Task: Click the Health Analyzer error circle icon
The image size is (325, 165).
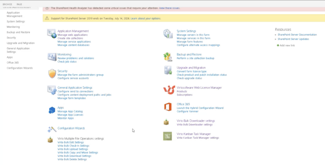Action: point(47,8)
